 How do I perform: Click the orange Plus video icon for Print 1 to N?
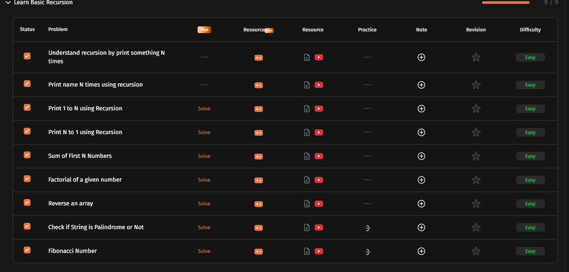click(x=259, y=109)
